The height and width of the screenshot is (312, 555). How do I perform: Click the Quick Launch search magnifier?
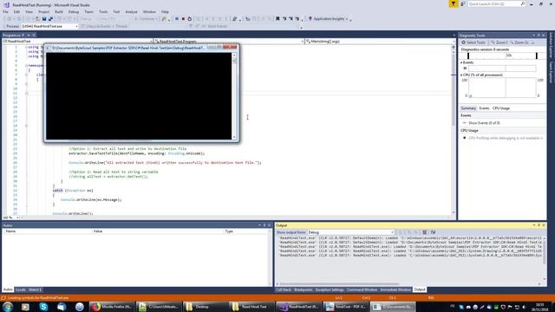[522, 3]
